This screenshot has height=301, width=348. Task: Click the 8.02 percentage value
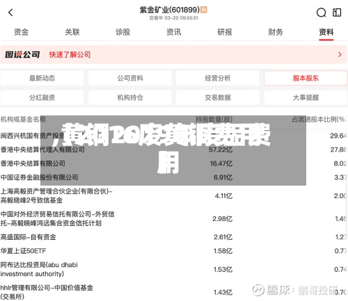tap(340, 163)
